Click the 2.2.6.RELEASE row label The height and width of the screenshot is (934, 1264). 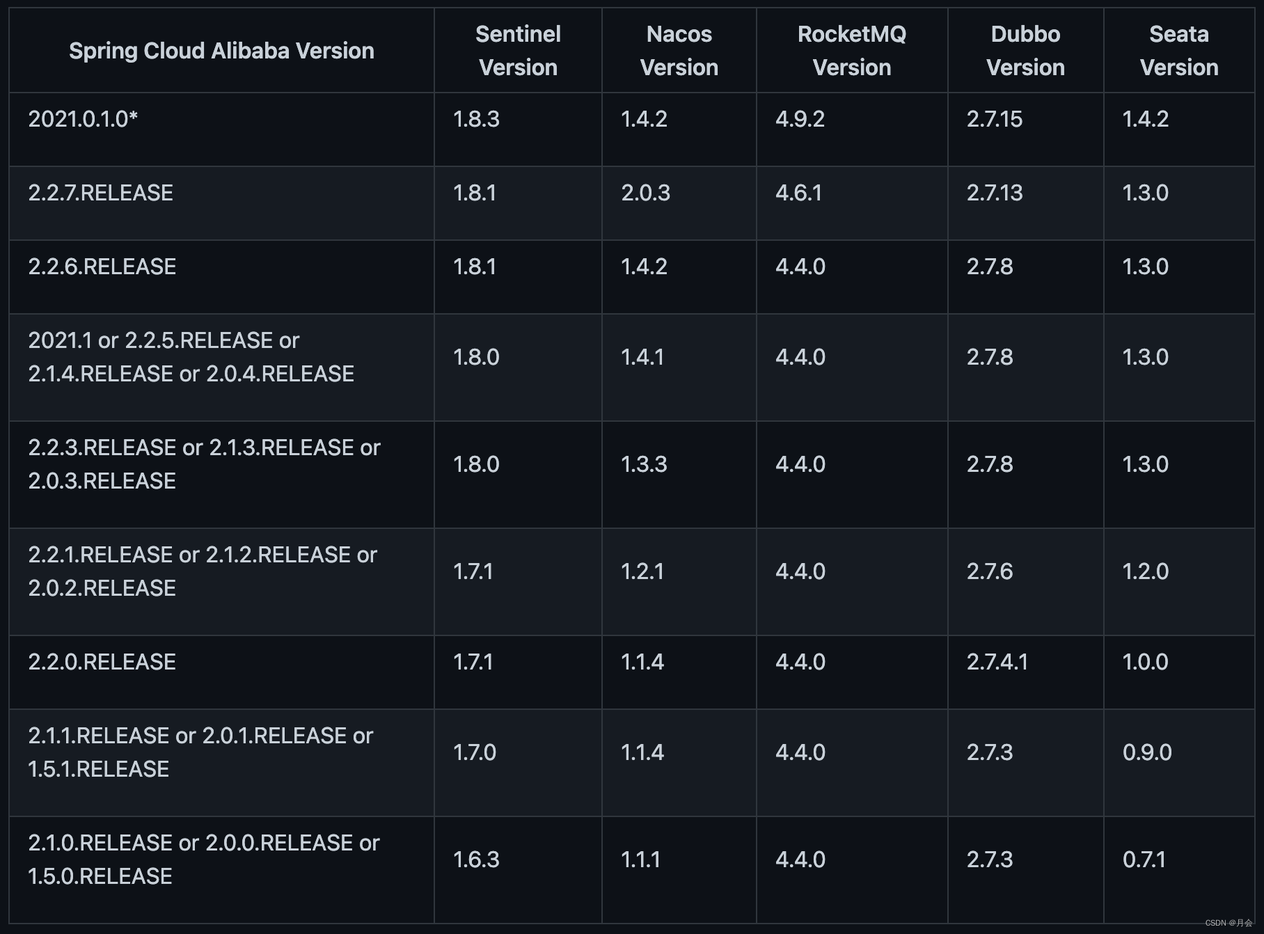(102, 267)
